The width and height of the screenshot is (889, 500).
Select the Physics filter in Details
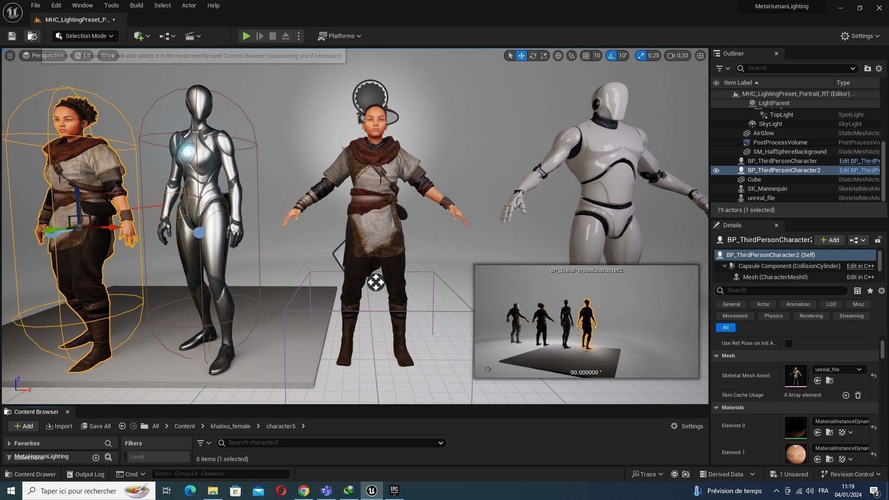[773, 316]
